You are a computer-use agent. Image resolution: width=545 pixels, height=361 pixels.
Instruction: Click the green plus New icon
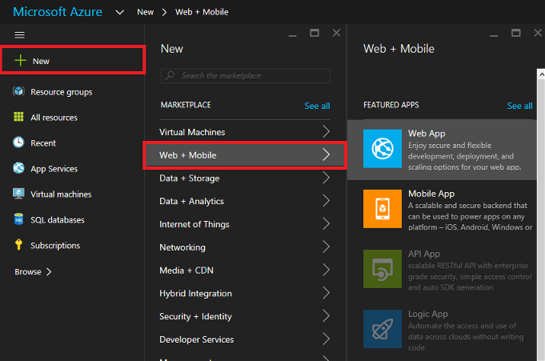coord(21,61)
